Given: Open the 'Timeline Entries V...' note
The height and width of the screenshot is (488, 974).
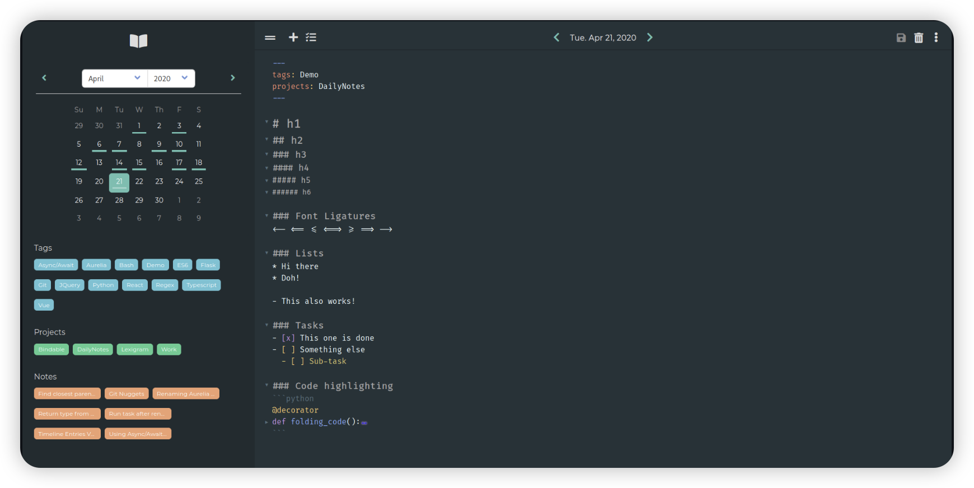Looking at the screenshot, I should 67,434.
